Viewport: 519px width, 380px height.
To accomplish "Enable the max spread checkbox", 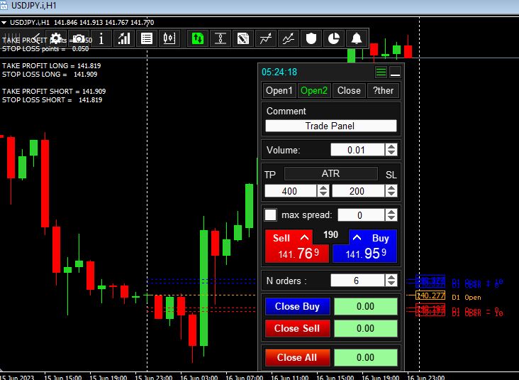I will tap(270, 215).
